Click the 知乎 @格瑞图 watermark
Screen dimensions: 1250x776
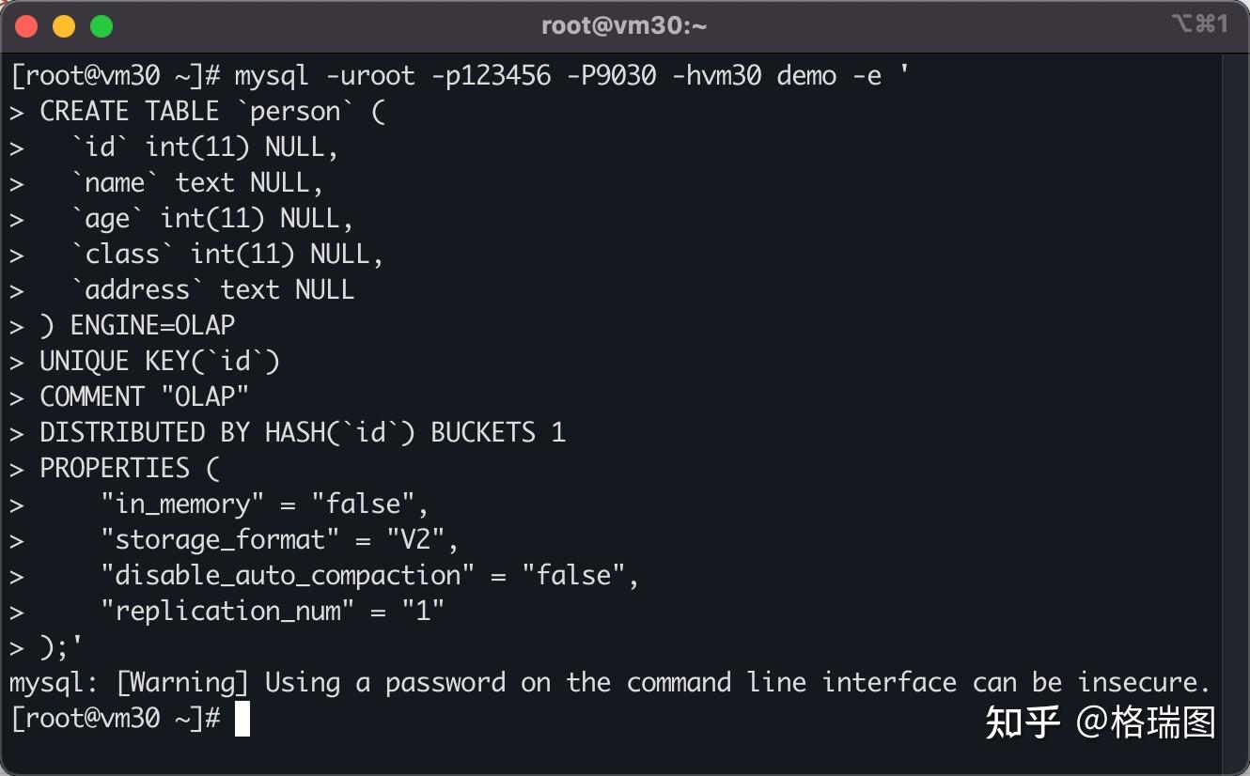(1101, 722)
